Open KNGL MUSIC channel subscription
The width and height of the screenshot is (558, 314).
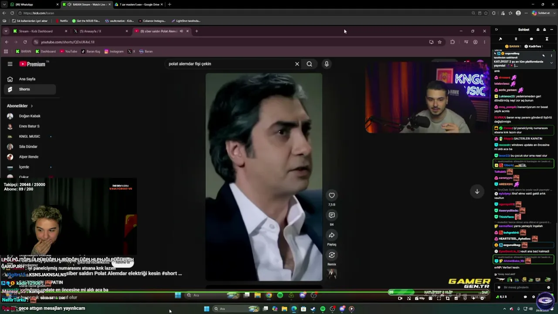point(30,137)
